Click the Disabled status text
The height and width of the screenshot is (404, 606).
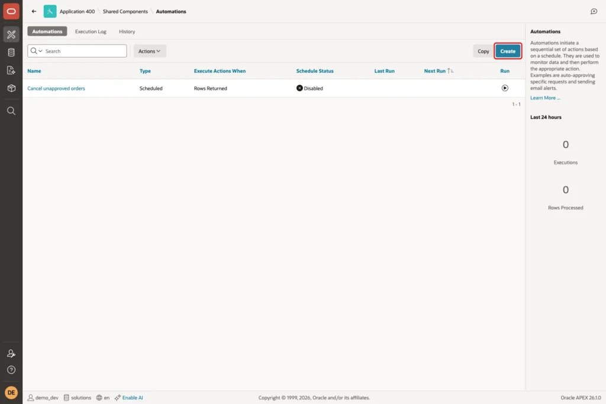pos(313,88)
